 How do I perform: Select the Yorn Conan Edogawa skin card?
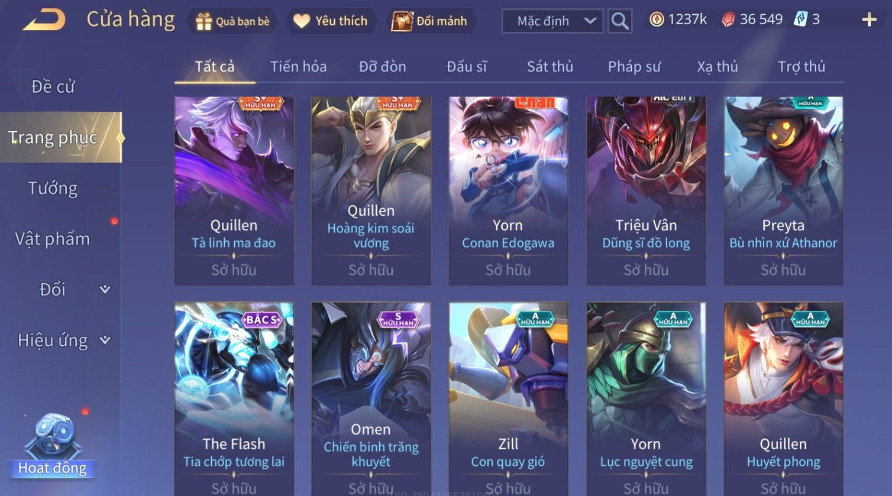point(508,191)
